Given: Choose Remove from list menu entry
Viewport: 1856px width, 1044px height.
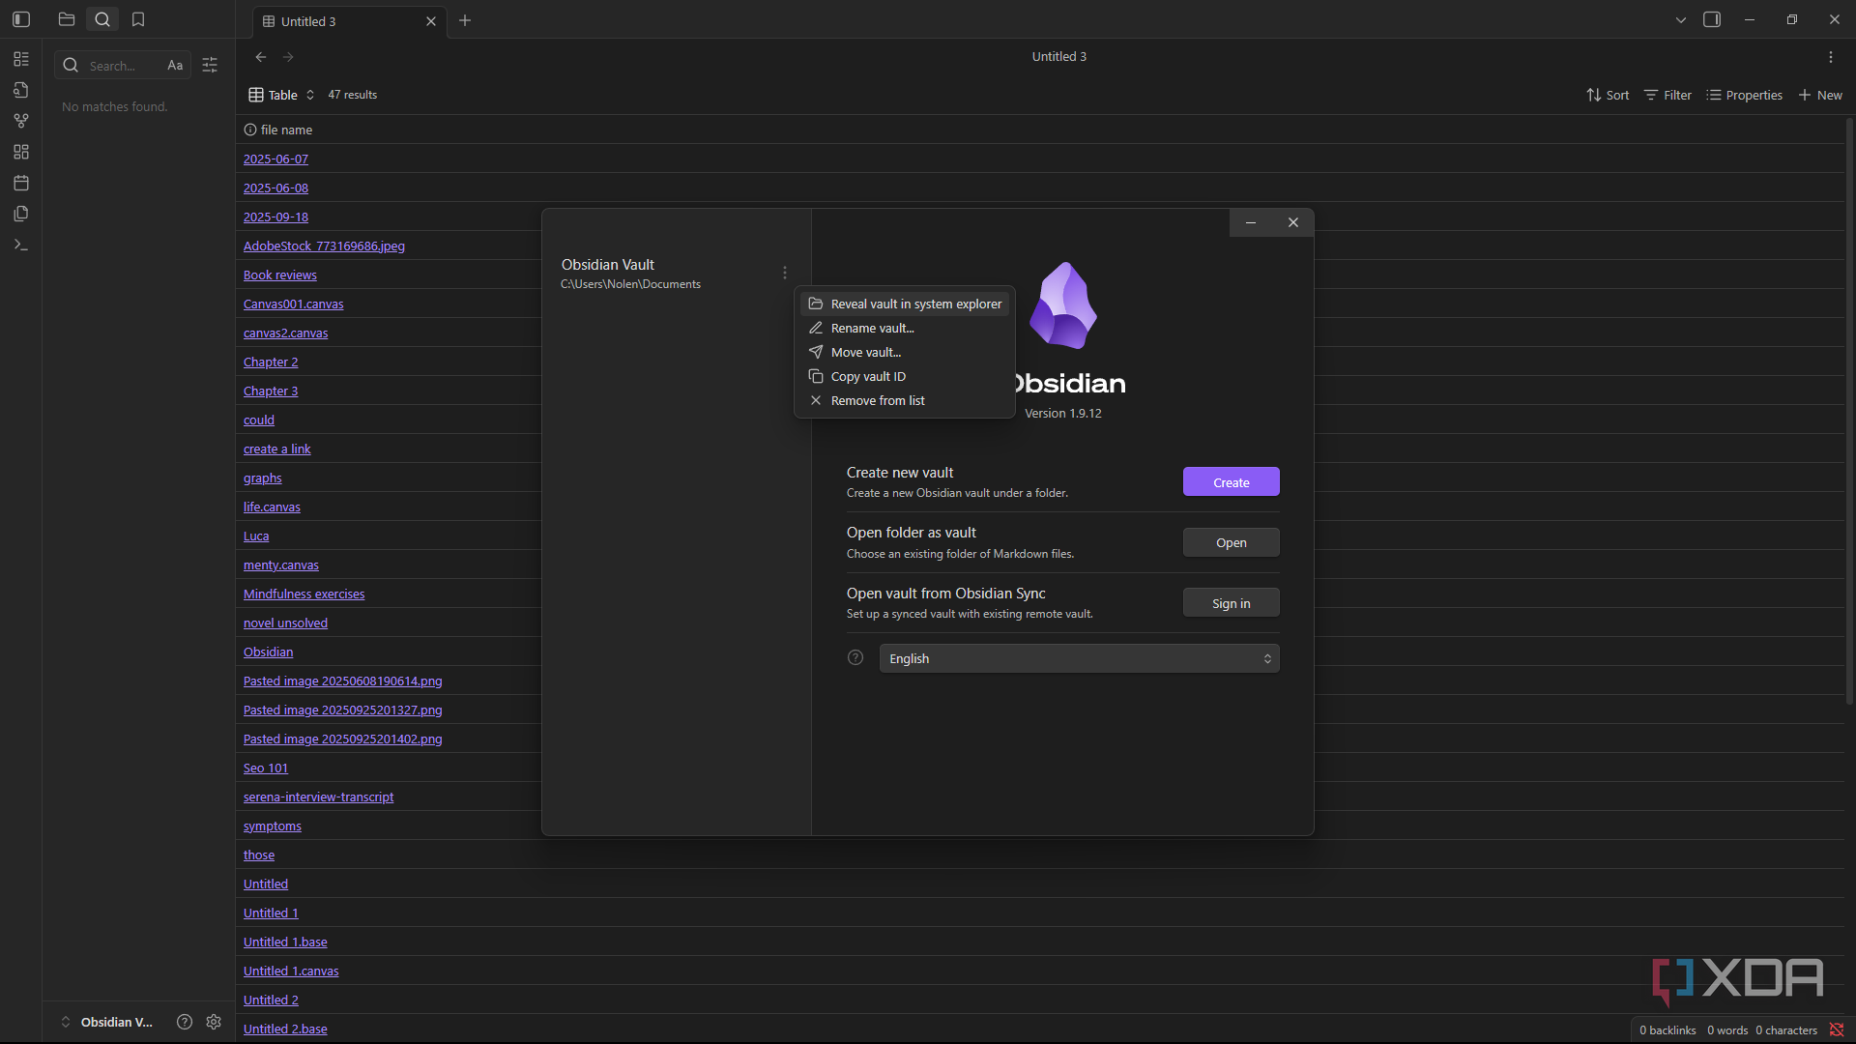Looking at the screenshot, I should (905, 400).
